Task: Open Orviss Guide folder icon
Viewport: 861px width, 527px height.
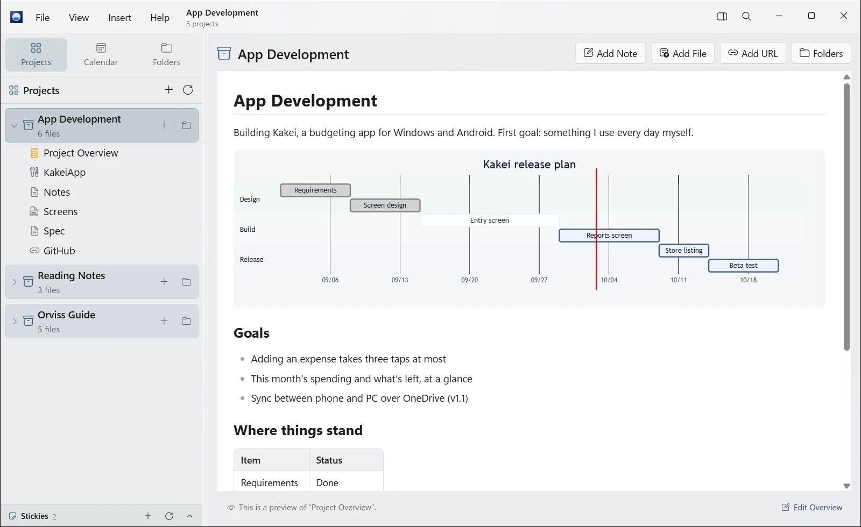Action: 186,321
